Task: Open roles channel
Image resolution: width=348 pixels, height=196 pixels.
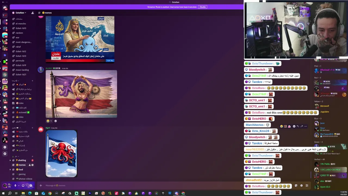Action: (x=23, y=117)
